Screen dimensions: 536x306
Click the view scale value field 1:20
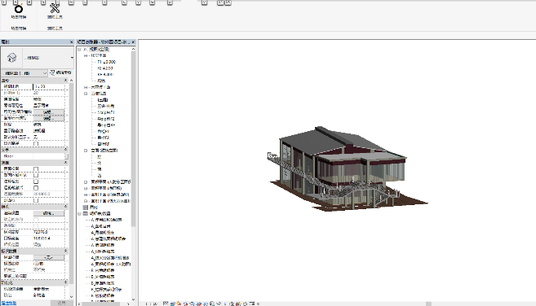pos(49,86)
